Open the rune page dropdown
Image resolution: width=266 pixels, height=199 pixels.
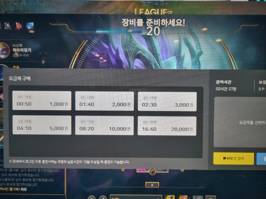click(136, 197)
